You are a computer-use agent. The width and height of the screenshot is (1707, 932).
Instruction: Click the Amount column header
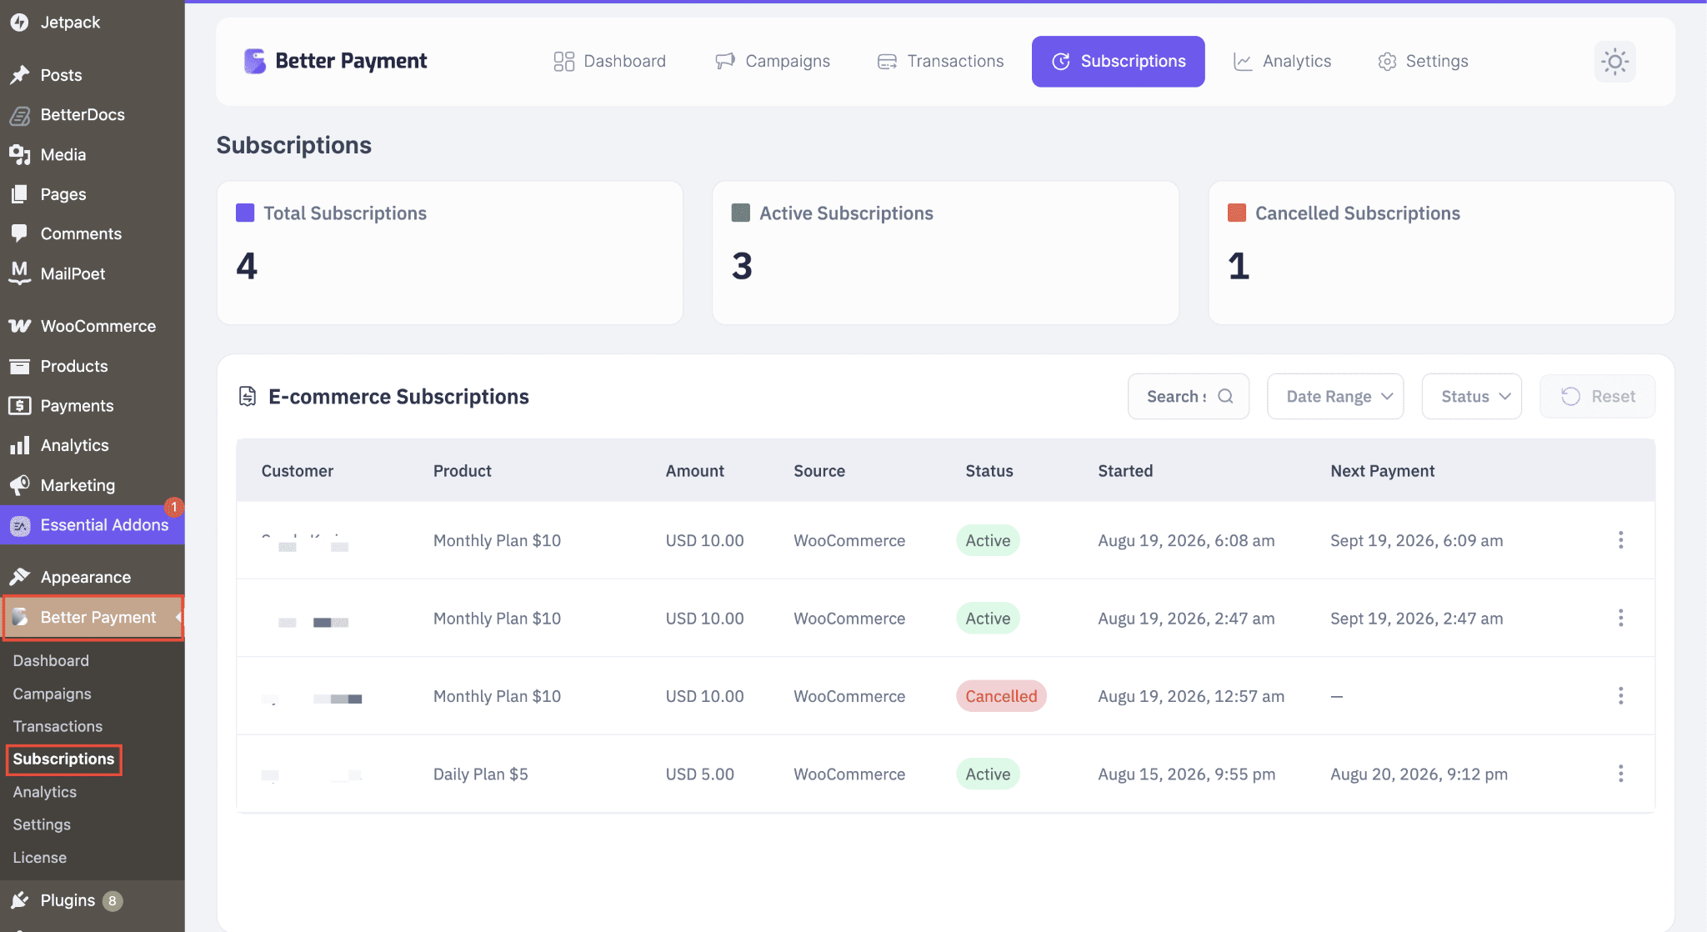pyautogui.click(x=695, y=471)
